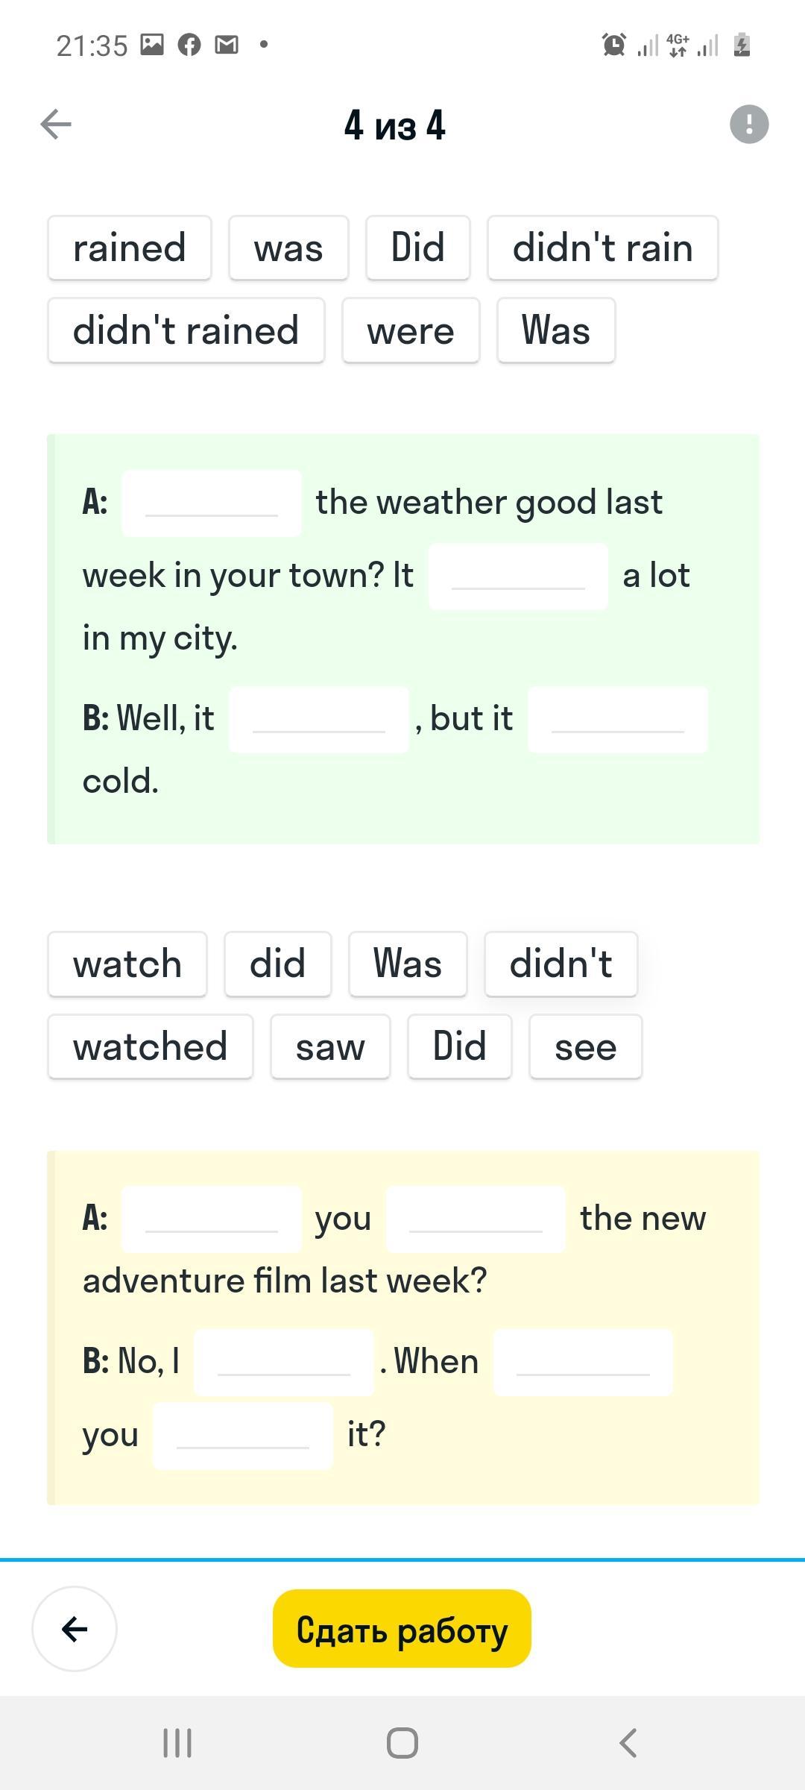Screen dimensions: 805x1790
Task: Tap the round previous-question arrow button
Action: pos(75,1628)
